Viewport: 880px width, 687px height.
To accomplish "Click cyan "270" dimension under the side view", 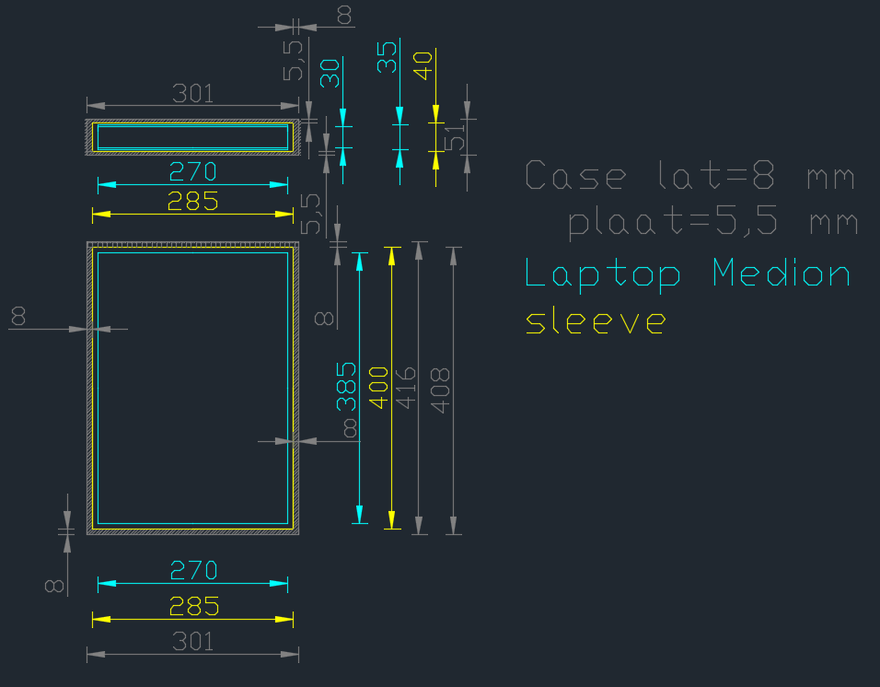I will click(192, 171).
